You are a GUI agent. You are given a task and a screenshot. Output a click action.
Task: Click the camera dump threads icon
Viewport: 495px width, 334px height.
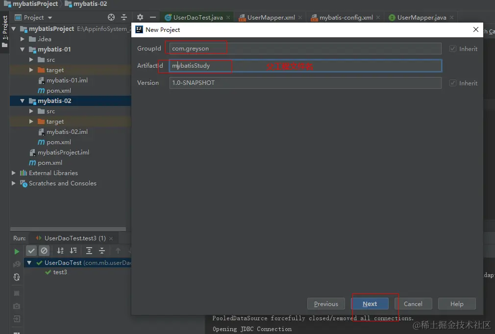(x=17, y=306)
